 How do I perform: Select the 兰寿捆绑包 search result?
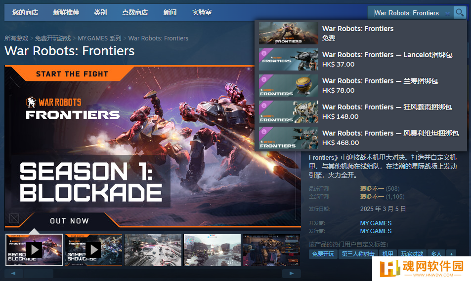[360, 85]
